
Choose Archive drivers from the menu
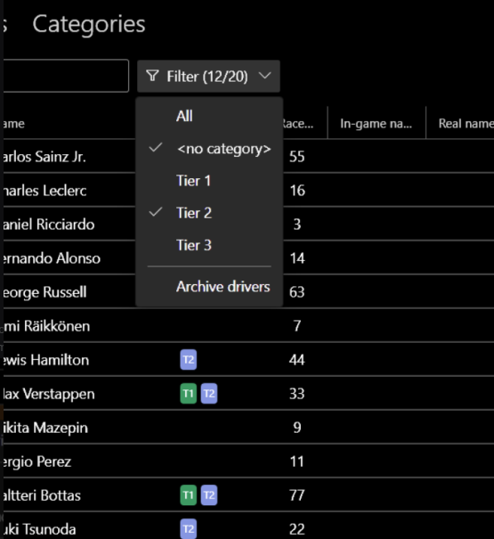coord(209,287)
